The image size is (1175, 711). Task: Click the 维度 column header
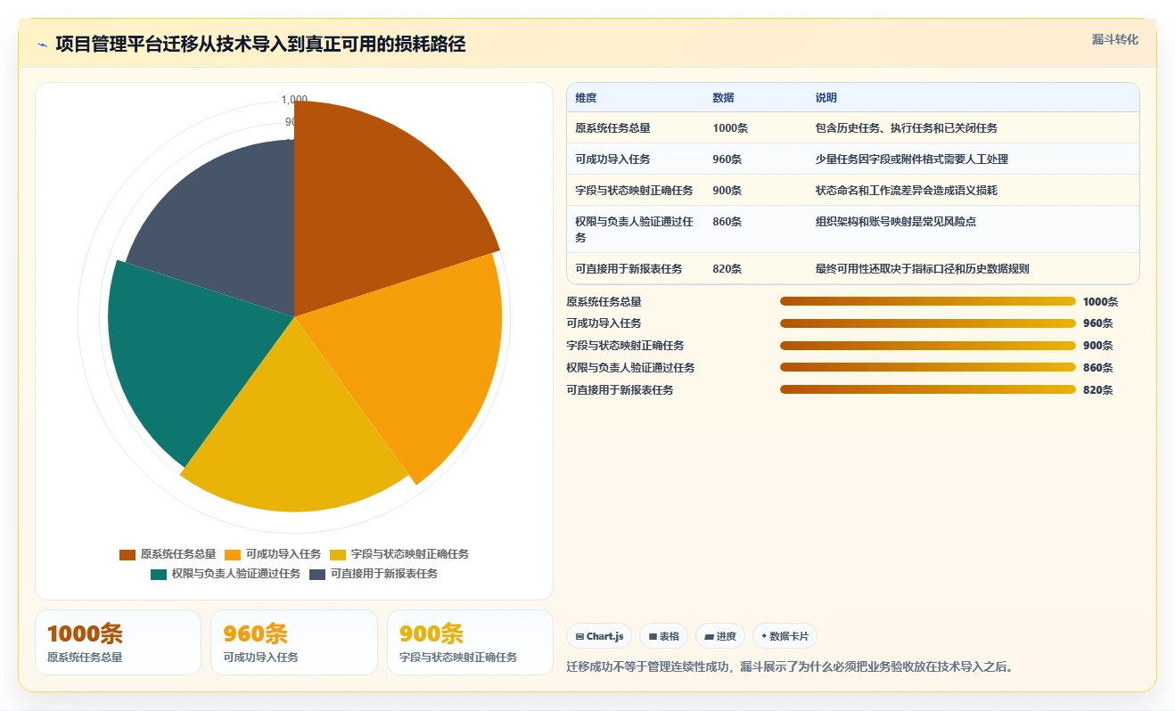pos(586,98)
